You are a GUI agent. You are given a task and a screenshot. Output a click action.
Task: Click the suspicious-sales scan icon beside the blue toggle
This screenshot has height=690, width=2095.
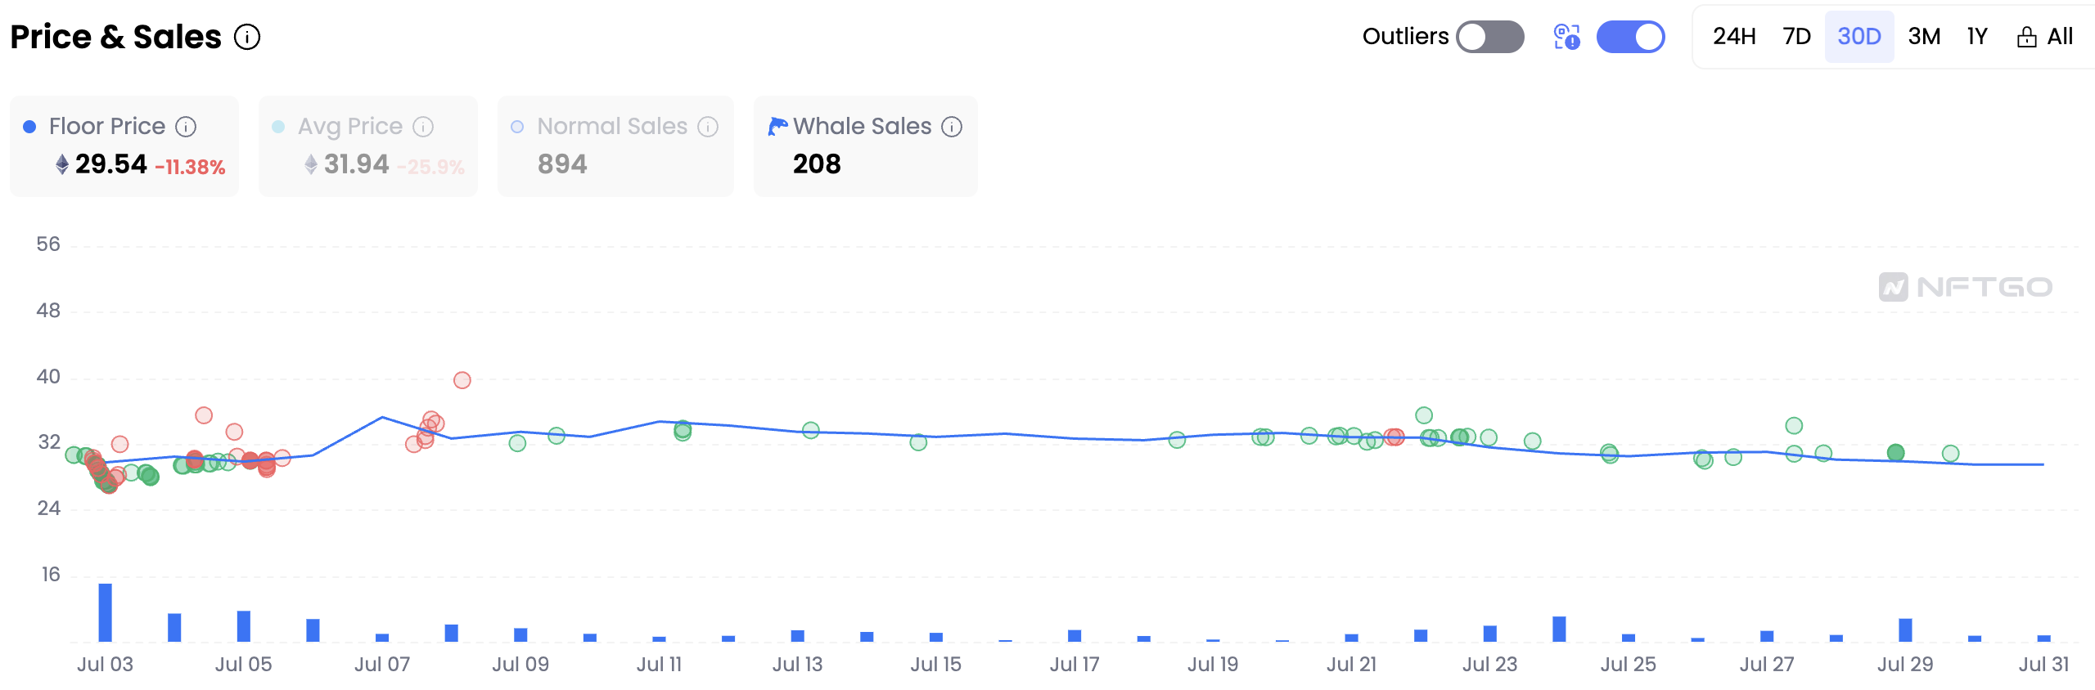point(1566,37)
